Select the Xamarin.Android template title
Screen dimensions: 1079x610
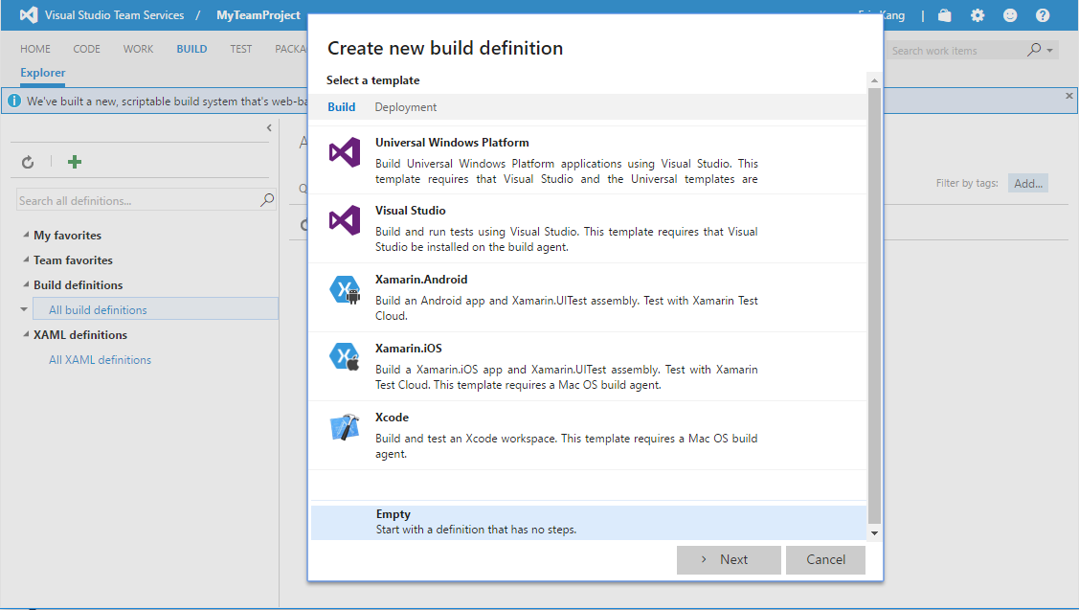(421, 280)
